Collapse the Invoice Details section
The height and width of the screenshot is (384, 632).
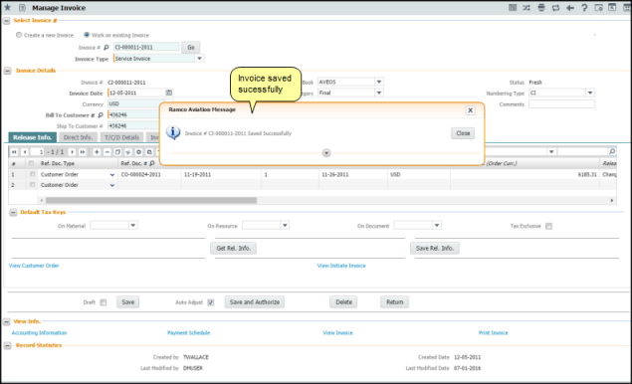click(8, 71)
